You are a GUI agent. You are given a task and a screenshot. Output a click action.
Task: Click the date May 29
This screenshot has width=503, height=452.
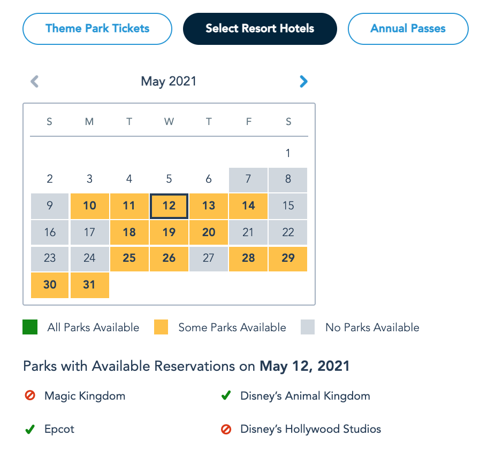pos(288,259)
